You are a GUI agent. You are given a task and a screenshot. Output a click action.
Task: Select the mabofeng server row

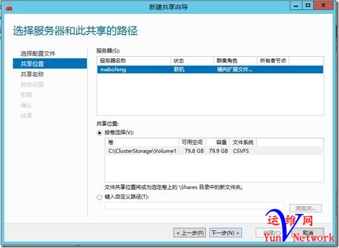(210, 70)
